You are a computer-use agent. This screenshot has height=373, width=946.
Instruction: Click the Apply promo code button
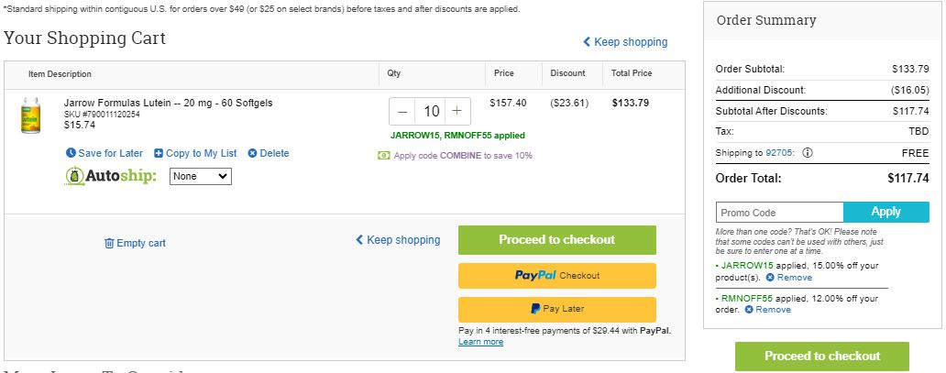(x=886, y=212)
